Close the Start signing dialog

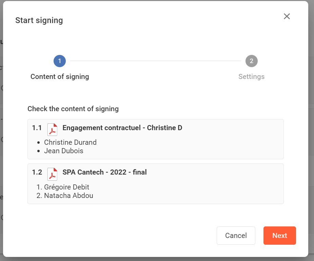pos(287,16)
